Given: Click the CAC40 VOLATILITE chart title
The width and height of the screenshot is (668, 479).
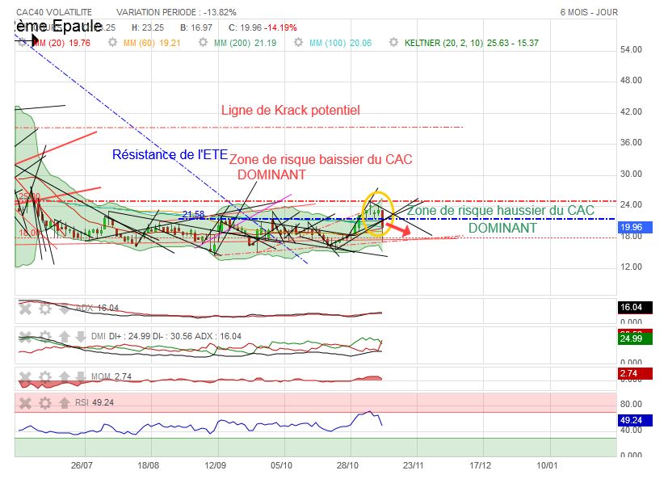Looking at the screenshot, I should tap(54, 12).
